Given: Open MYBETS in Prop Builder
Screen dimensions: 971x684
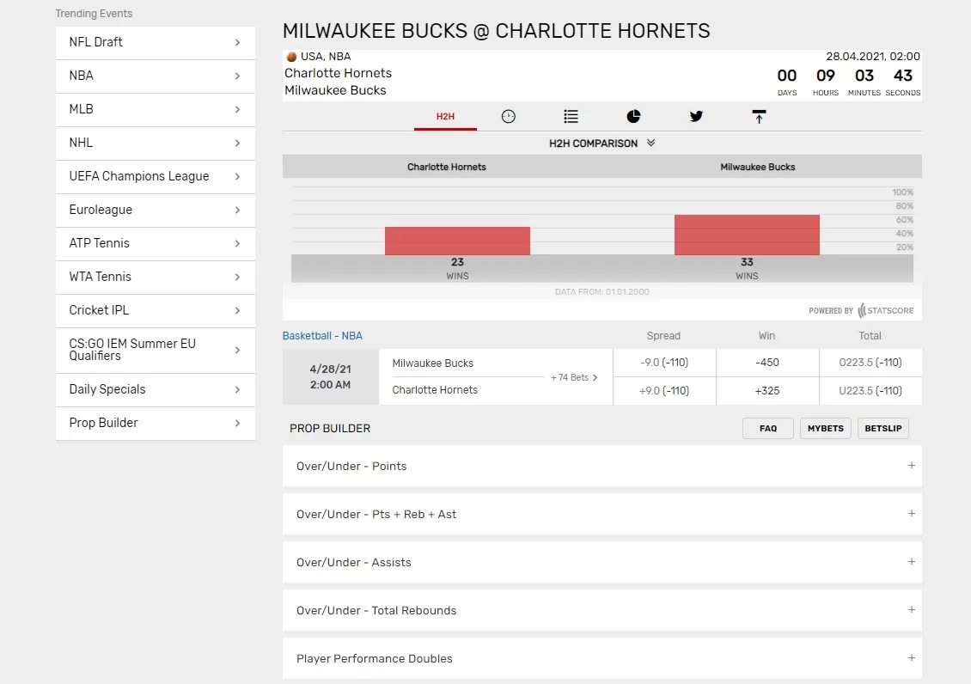Looking at the screenshot, I should click(826, 428).
